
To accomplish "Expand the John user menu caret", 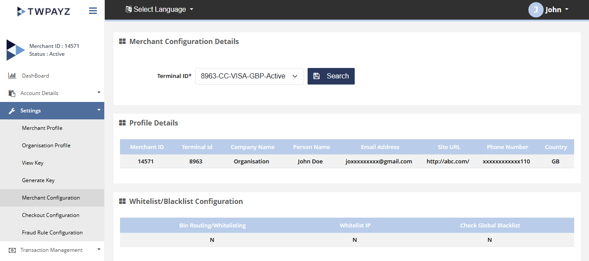I will (567, 10).
